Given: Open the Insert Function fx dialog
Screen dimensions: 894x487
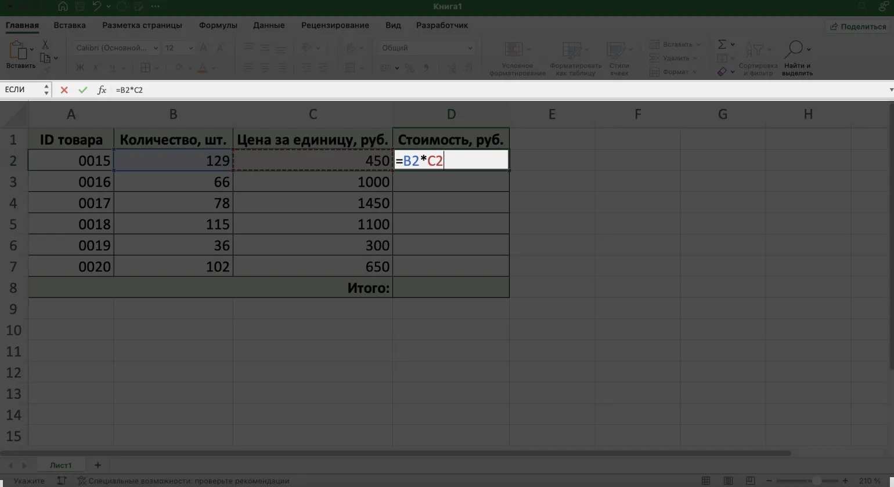Looking at the screenshot, I should click(x=102, y=90).
